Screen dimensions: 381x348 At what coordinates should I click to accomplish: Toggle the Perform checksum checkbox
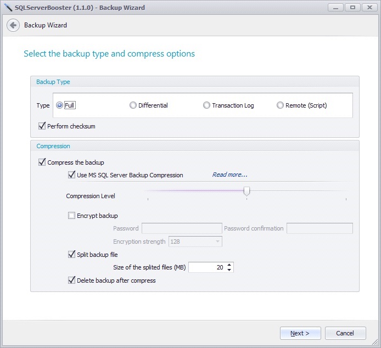[x=42, y=126]
